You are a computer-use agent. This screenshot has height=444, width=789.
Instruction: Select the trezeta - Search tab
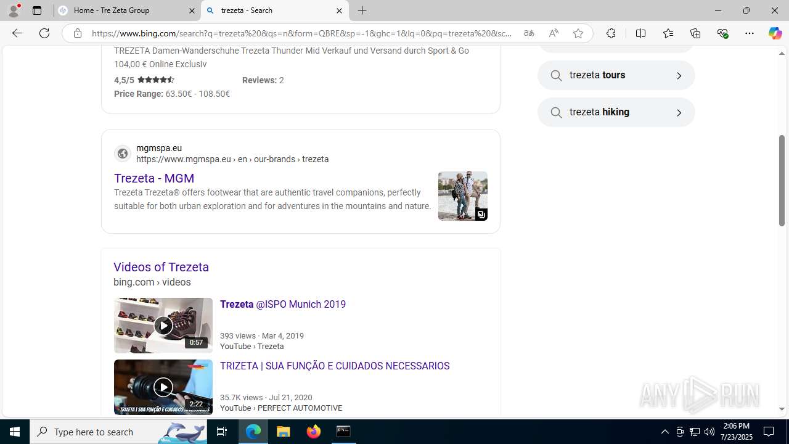tap(275, 10)
